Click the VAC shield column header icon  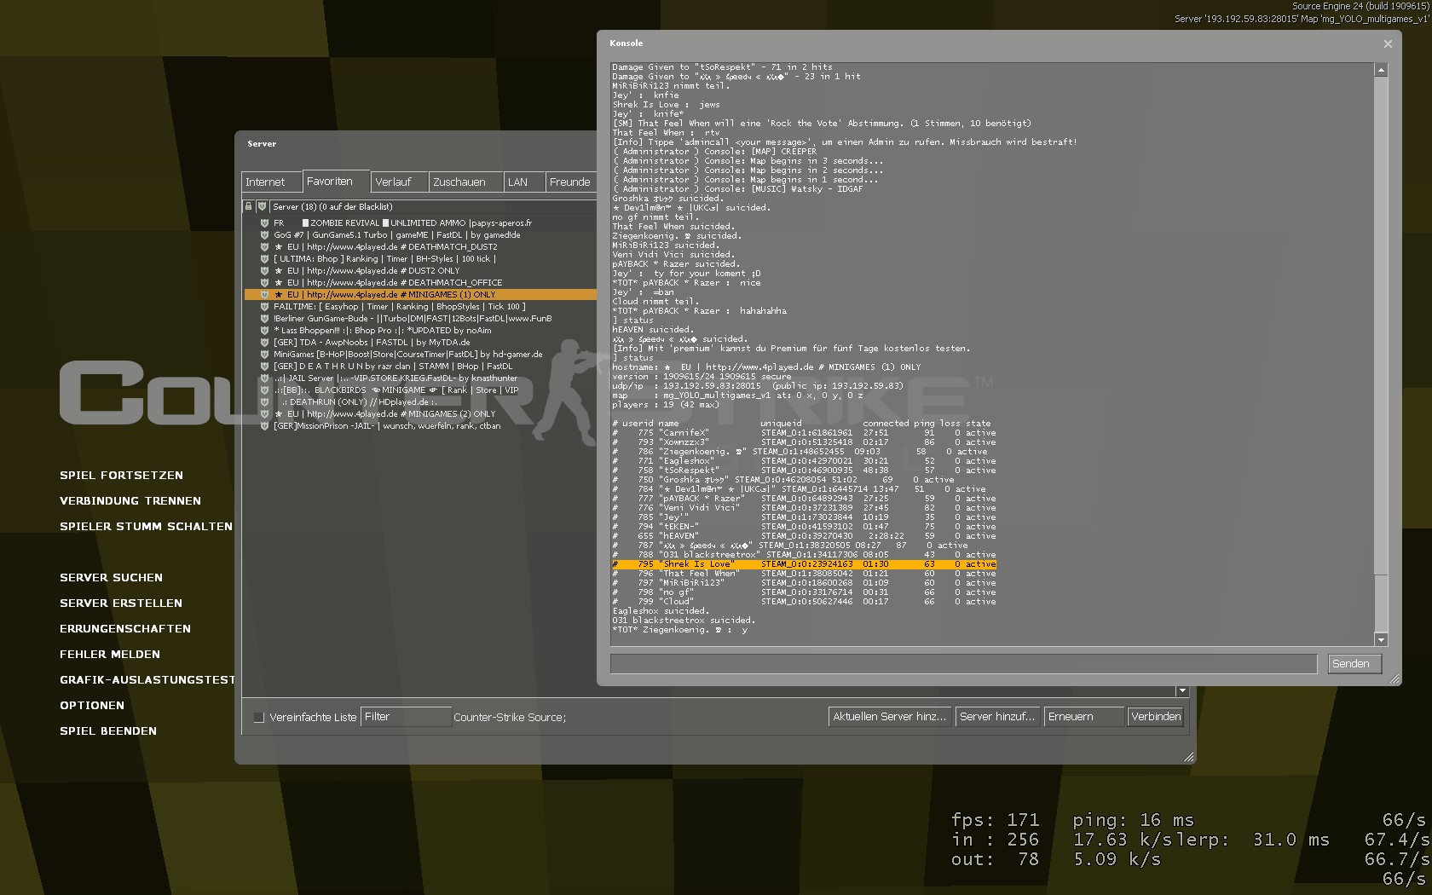(262, 206)
